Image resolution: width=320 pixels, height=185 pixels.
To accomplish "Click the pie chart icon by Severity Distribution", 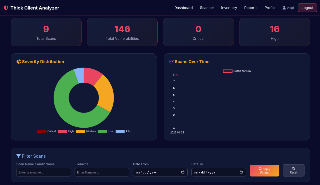I will [x=19, y=62].
